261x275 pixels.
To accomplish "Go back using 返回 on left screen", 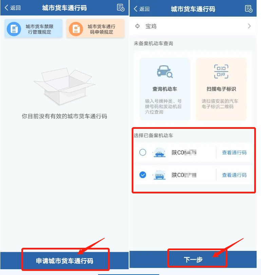I will click(x=13, y=8).
